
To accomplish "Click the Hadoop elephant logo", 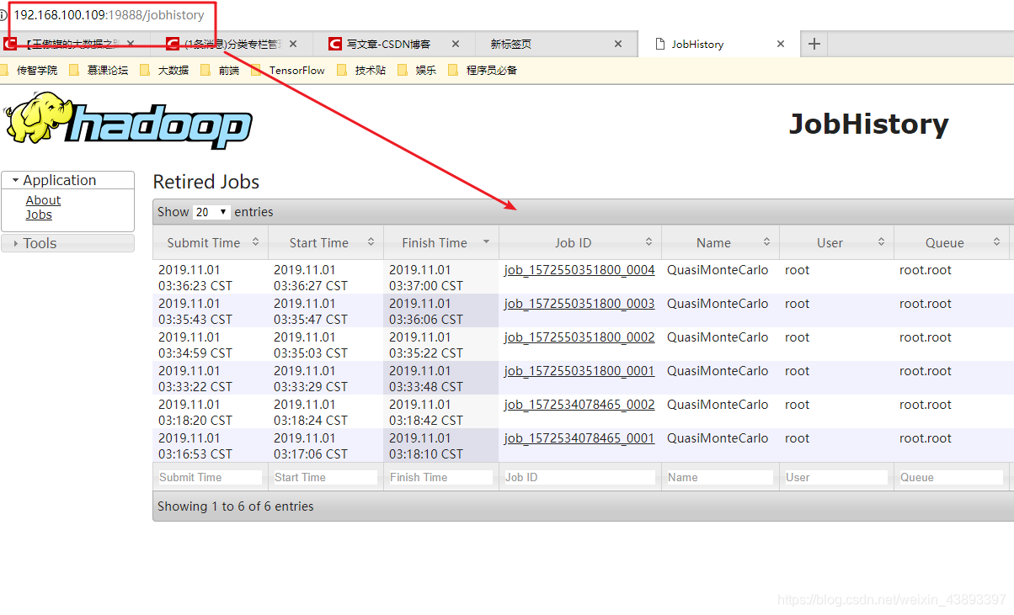I will [x=129, y=121].
